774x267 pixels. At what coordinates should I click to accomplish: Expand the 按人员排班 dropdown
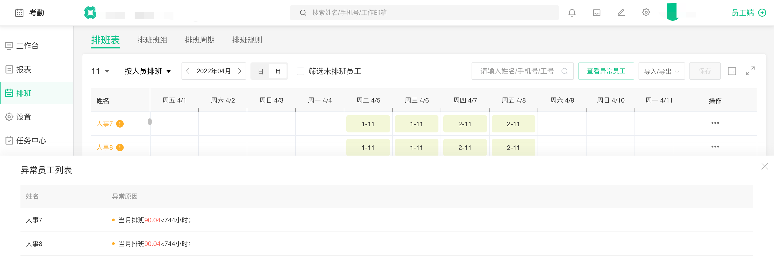(x=148, y=72)
